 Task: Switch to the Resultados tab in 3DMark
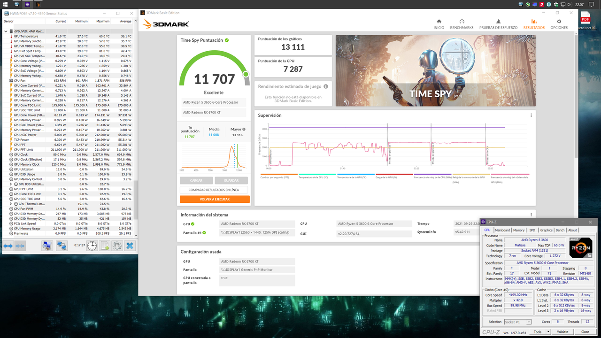click(x=534, y=24)
